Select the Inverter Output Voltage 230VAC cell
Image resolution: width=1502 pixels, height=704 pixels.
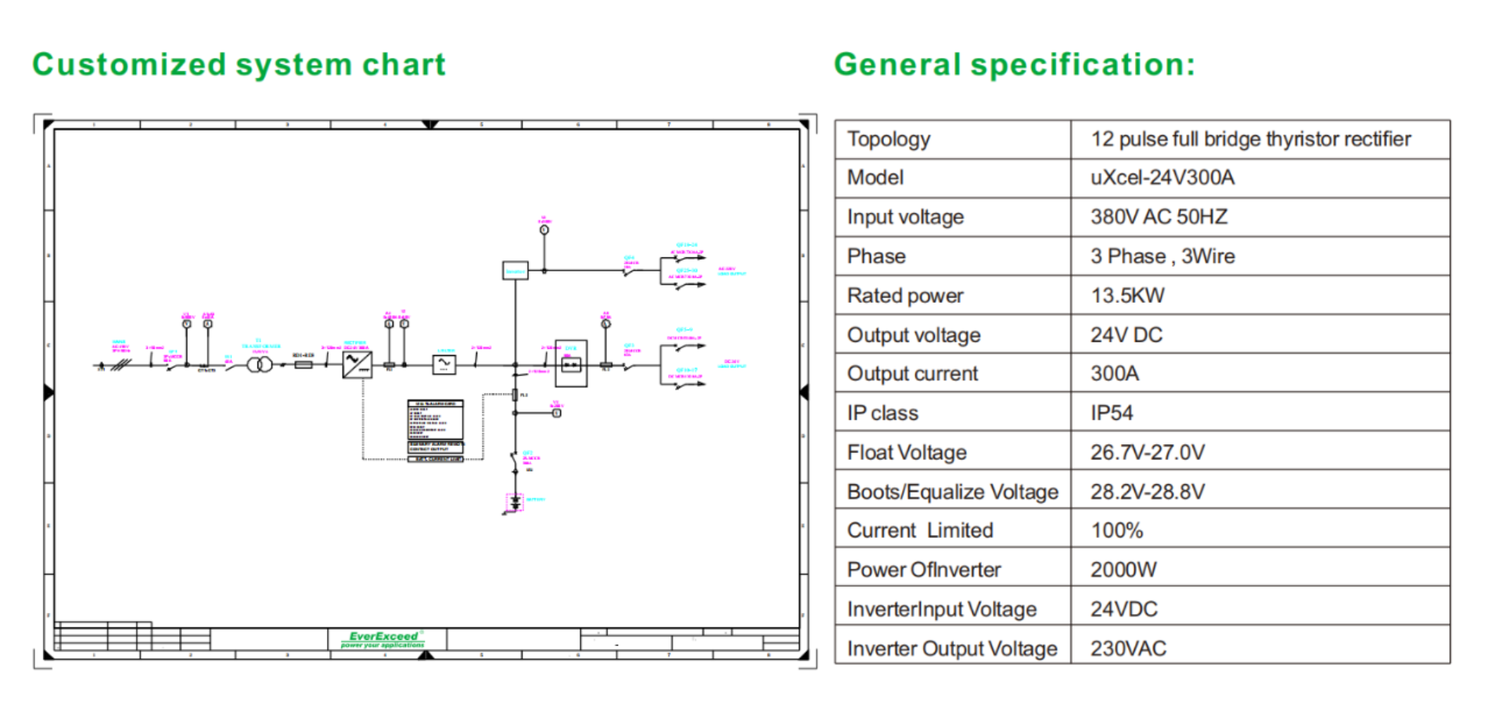(x=1128, y=648)
